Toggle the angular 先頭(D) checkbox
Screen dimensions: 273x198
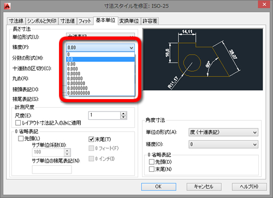point(152,162)
